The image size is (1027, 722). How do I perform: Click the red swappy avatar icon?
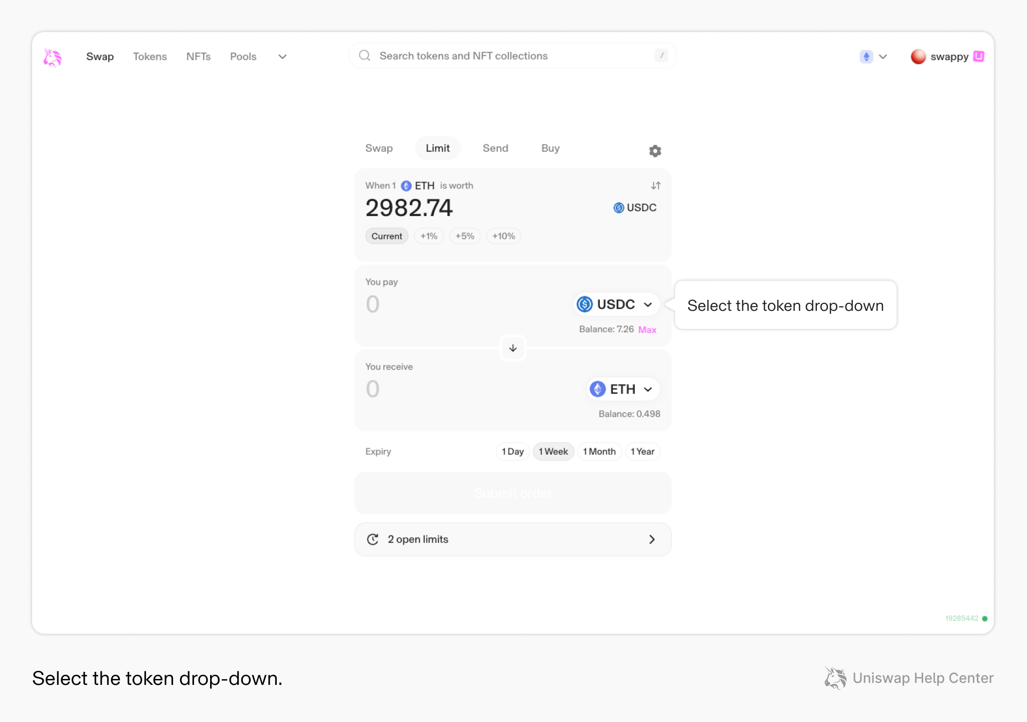pos(918,57)
